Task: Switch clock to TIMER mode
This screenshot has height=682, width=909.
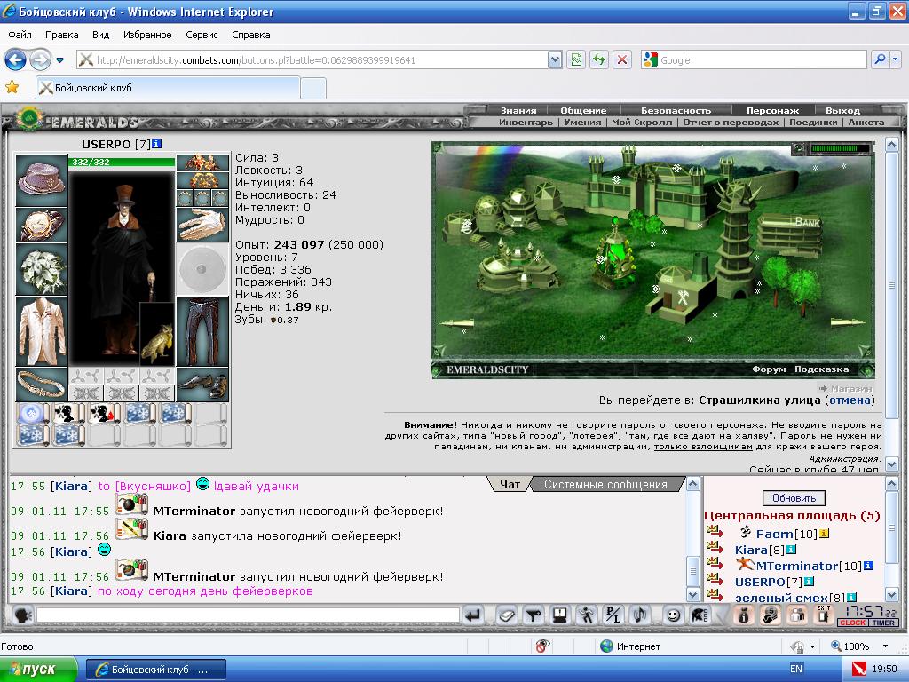Action: coord(883,623)
